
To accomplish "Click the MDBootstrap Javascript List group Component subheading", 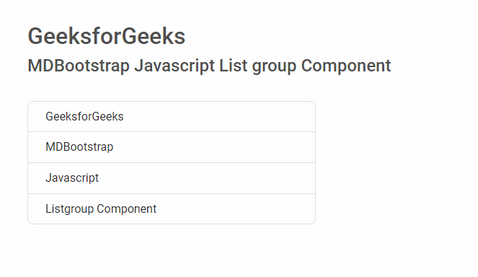I will (x=209, y=66).
